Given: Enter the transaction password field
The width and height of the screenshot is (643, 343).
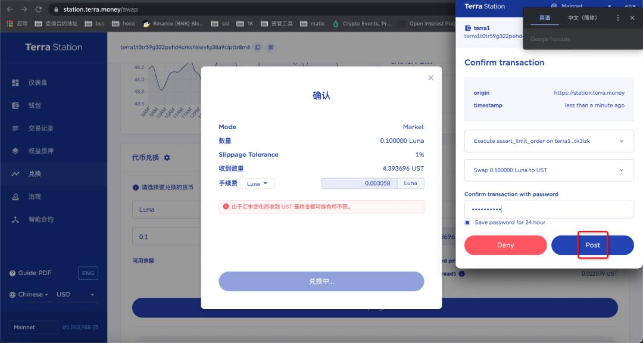Looking at the screenshot, I should [x=548, y=209].
